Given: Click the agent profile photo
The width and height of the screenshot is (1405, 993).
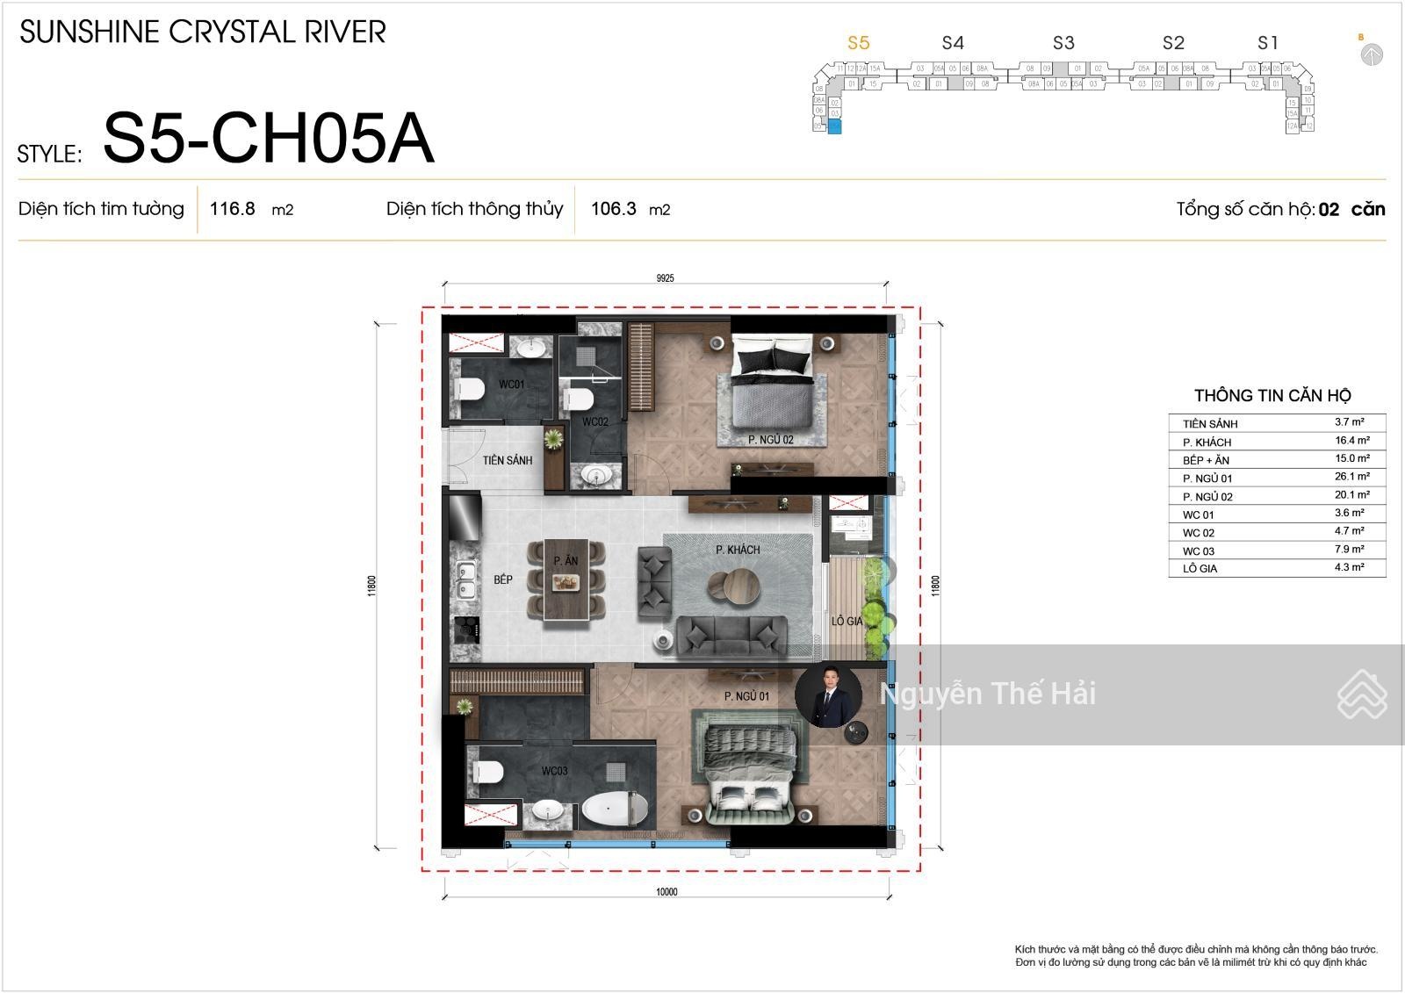Looking at the screenshot, I should [828, 694].
